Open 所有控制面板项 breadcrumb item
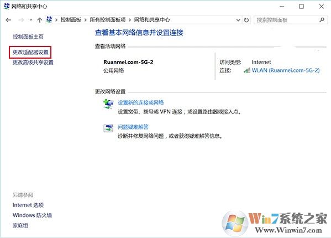331x238 pixels. tap(108, 20)
